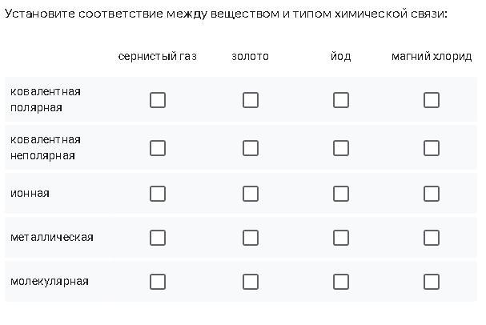Check ковалентная неполярная for золото
This screenshot has width=486, height=325.
tap(251, 148)
